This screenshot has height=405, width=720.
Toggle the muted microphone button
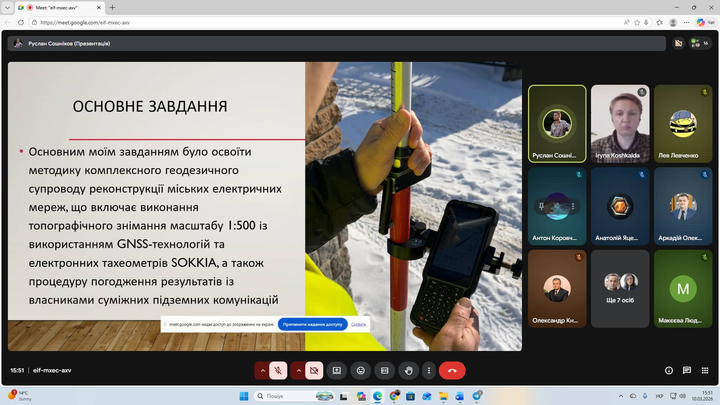tap(278, 370)
